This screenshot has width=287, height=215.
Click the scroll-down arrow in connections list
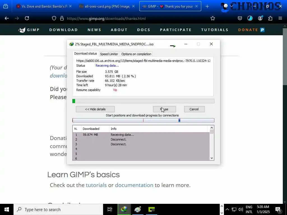click(x=212, y=158)
